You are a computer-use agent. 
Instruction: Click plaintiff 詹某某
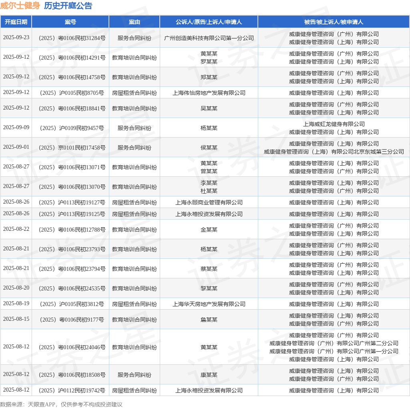(x=209, y=320)
